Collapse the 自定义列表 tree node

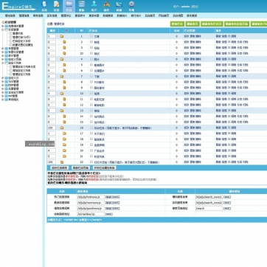click(x=3, y=63)
